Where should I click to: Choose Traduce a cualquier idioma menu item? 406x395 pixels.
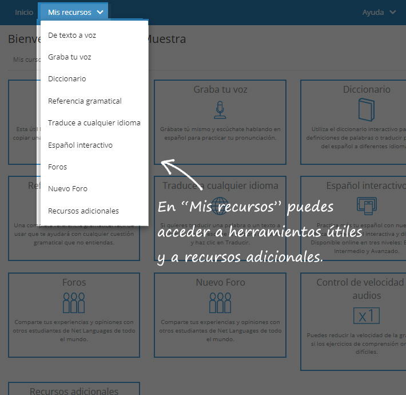pyautogui.click(x=94, y=123)
